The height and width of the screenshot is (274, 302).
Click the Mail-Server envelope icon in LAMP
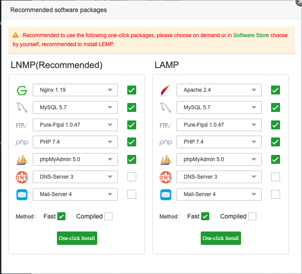pos(165,194)
